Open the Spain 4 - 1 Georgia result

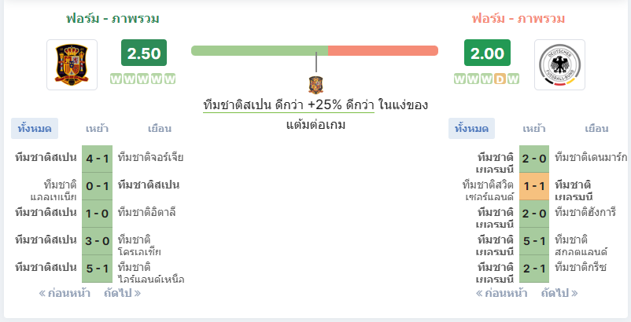pyautogui.click(x=98, y=159)
